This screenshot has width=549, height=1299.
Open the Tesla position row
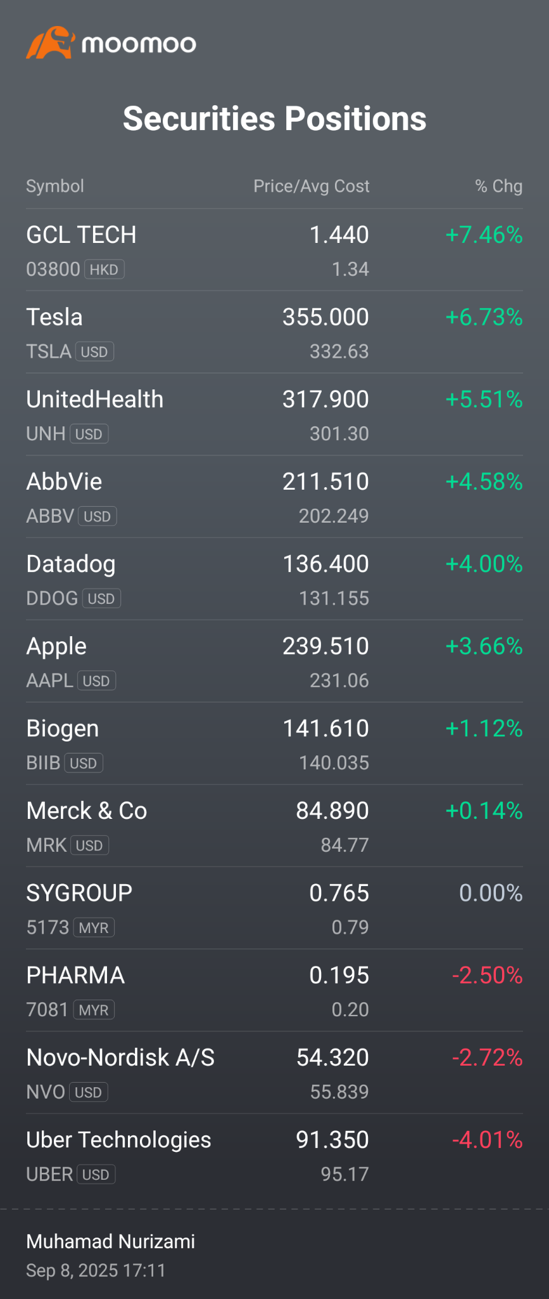click(274, 332)
